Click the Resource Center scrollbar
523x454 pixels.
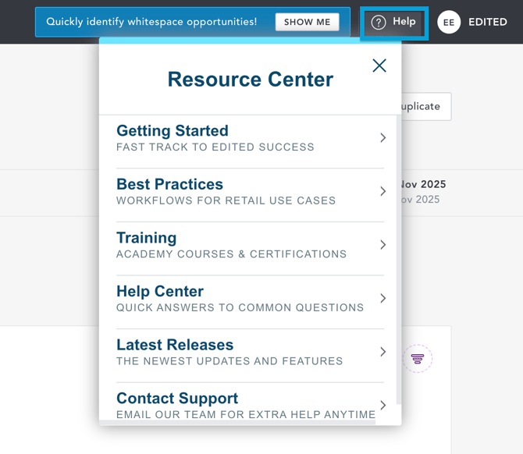[x=399, y=257]
